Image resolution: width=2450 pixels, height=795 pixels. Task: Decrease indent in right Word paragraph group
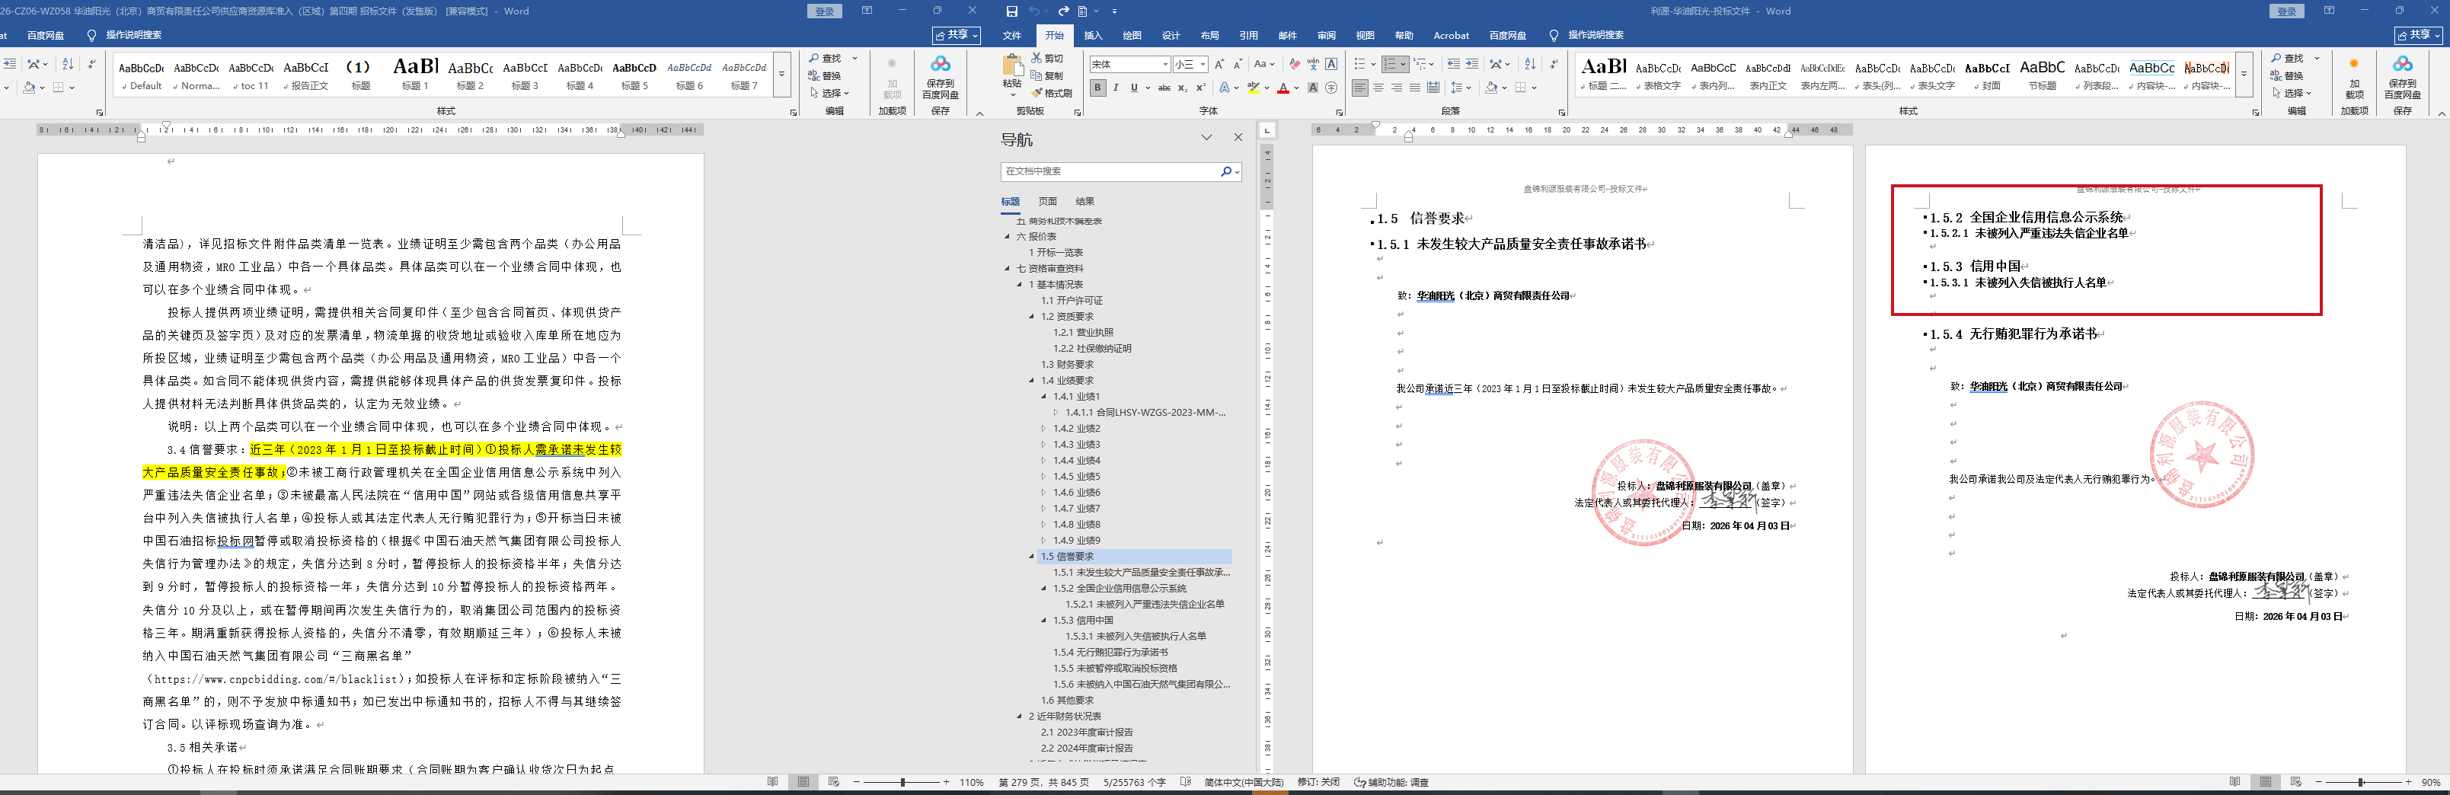[x=1453, y=64]
